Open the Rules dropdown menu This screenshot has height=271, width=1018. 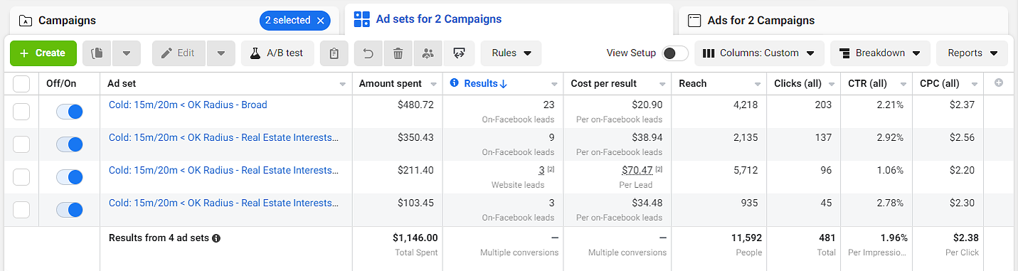pos(511,53)
